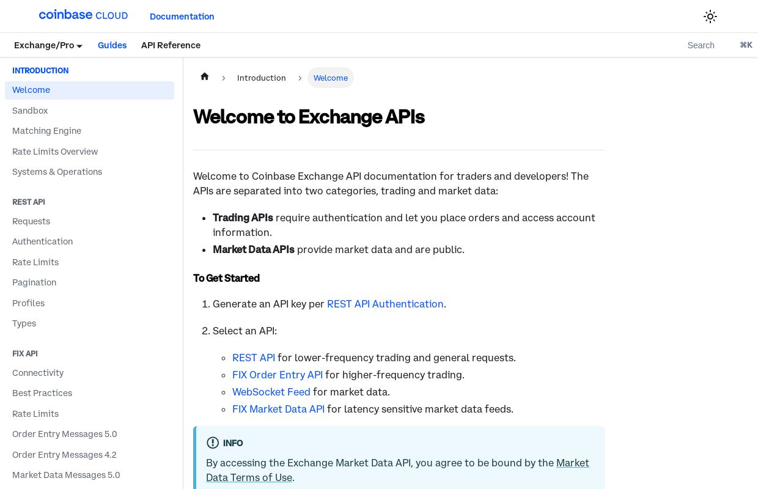Click the Welcome breadcrumb pill
Viewport: 758px width, 489px height.
pos(331,78)
